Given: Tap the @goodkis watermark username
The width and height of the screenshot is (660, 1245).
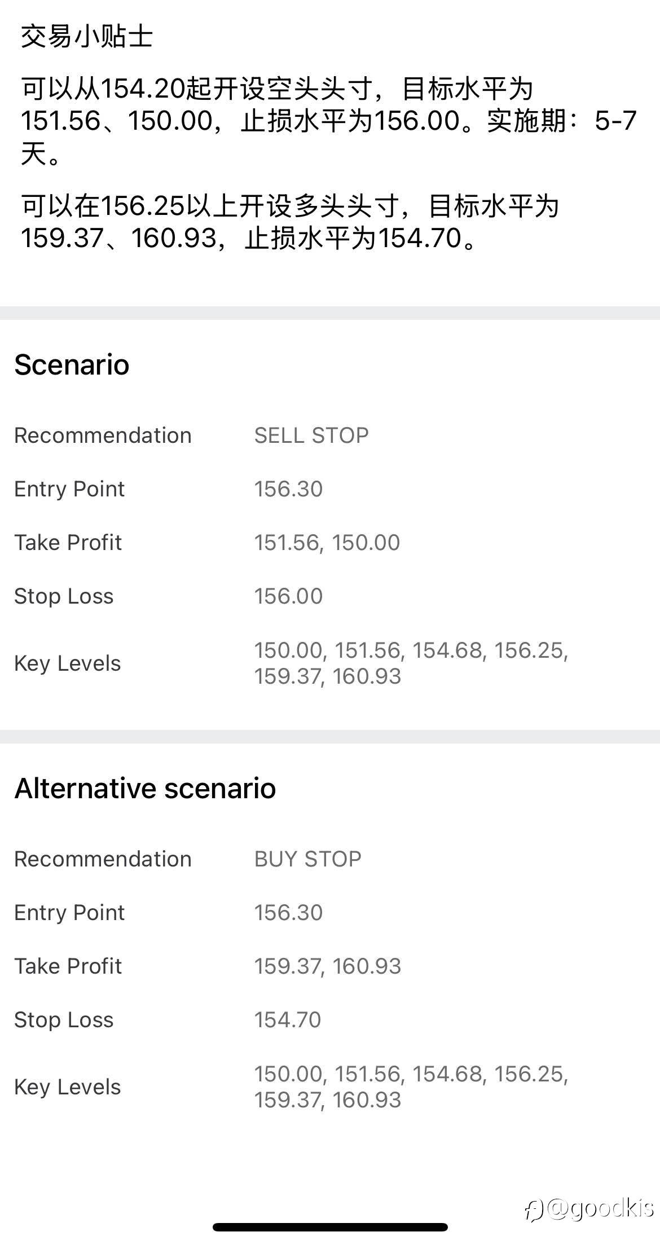Looking at the screenshot, I should point(600,1208).
